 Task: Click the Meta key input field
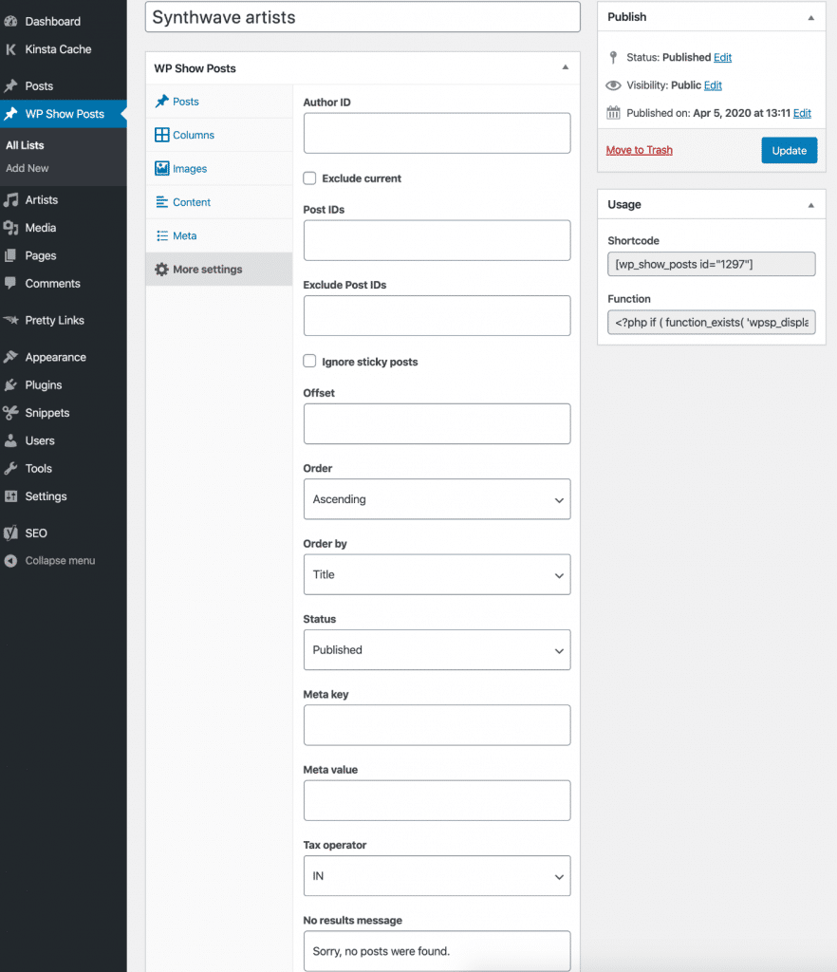[x=437, y=725]
